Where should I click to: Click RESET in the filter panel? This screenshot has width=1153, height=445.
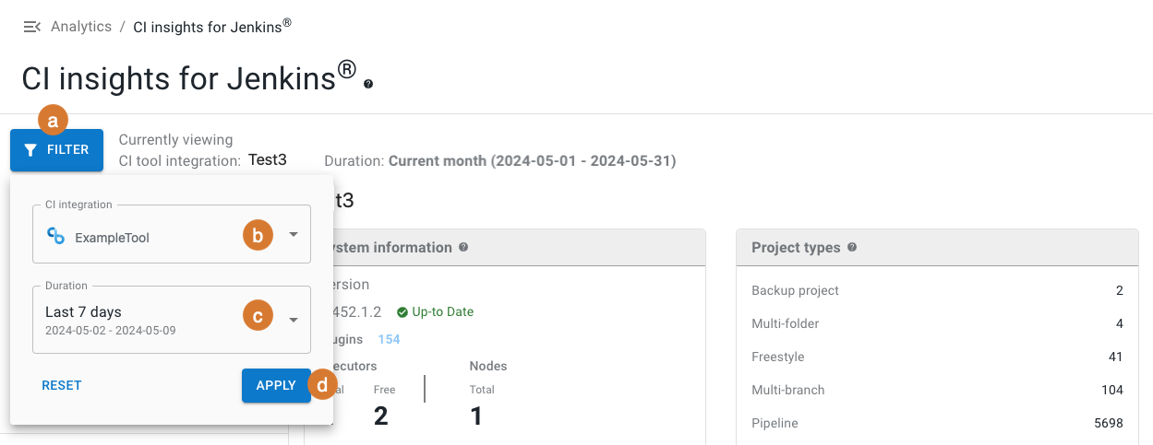click(62, 385)
